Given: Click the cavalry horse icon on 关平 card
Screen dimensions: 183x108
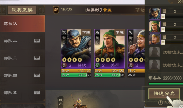Looking at the screenshot, I should (x=97, y=33).
